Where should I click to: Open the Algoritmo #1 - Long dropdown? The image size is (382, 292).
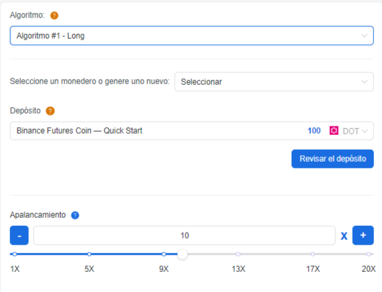click(192, 36)
